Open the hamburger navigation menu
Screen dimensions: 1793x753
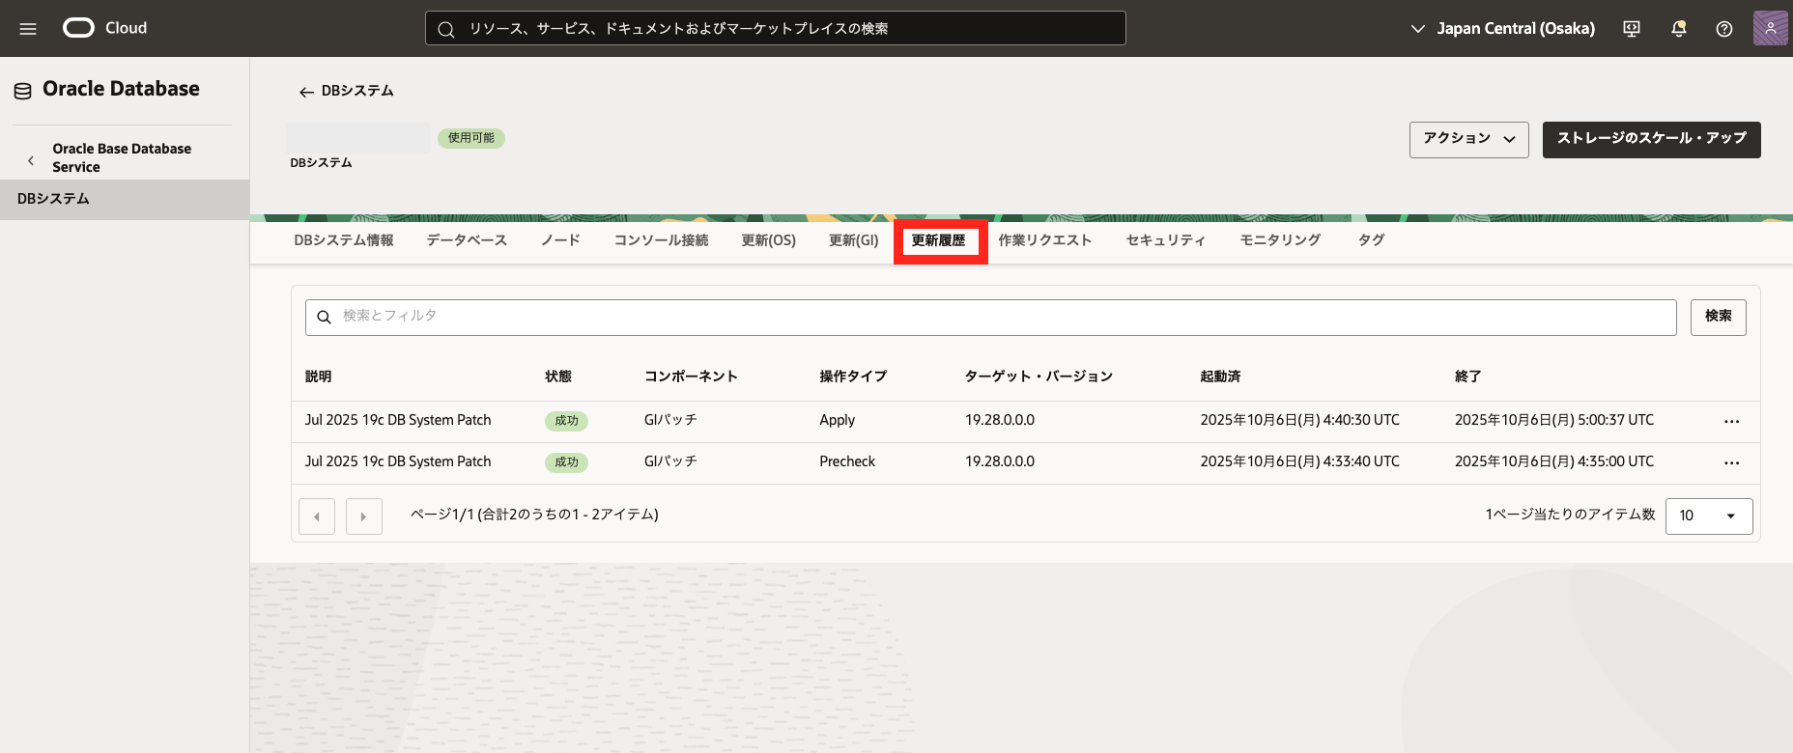tap(28, 29)
